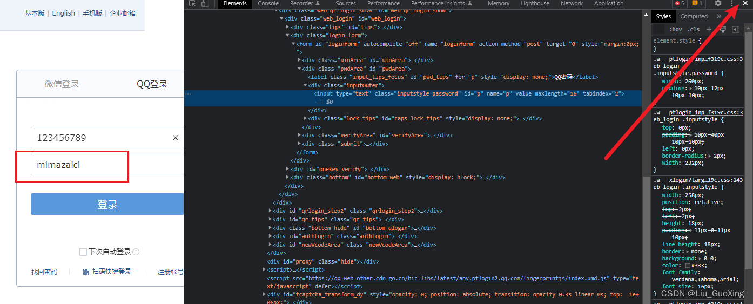The height and width of the screenshot is (304, 753).
Task: Click the 找回密码 link
Action: 44,272
